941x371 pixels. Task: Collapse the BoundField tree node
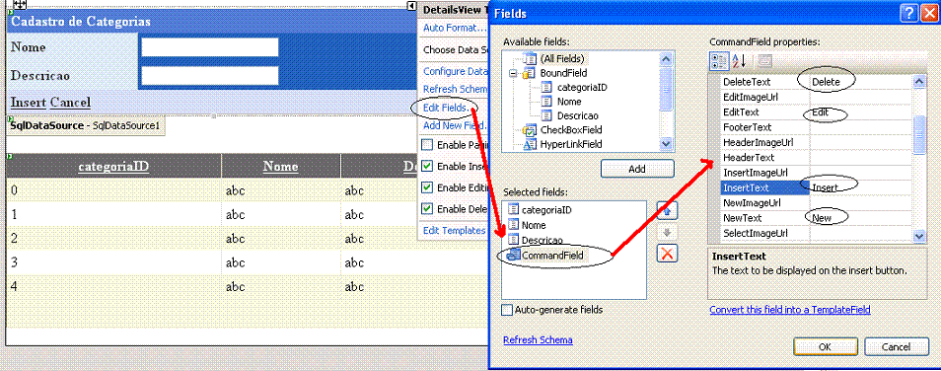pyautogui.click(x=513, y=74)
